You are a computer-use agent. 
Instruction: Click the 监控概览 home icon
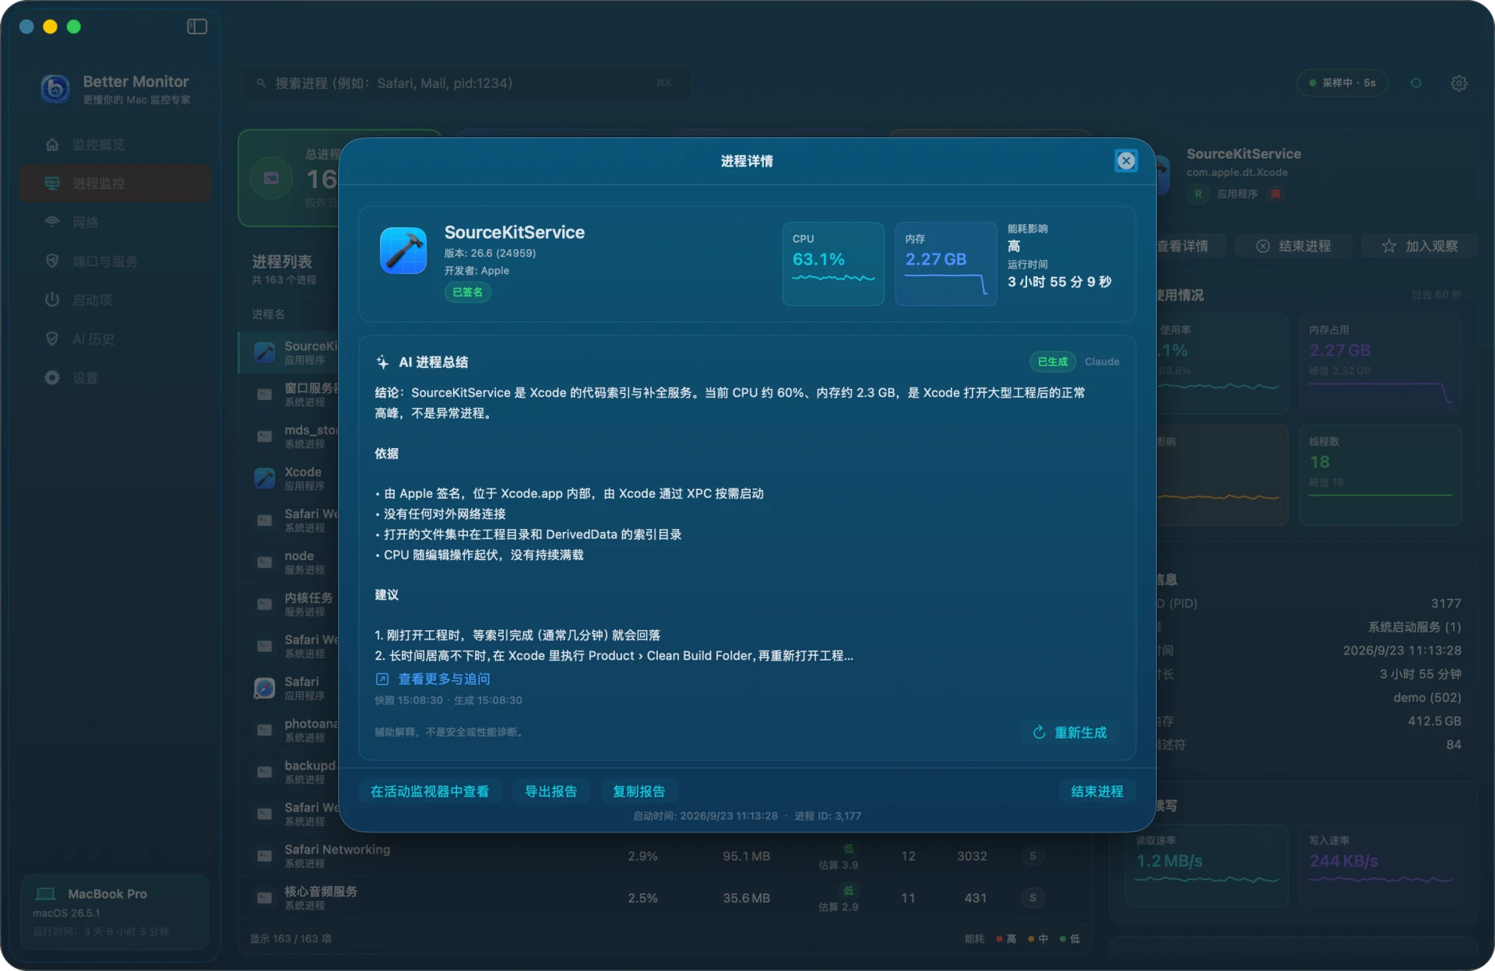coord(52,145)
